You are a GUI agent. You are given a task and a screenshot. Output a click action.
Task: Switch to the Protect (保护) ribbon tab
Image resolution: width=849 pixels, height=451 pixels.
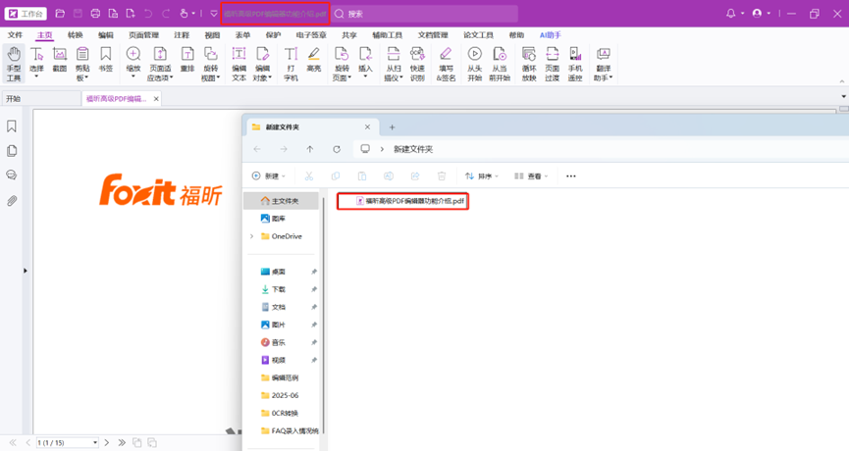(274, 35)
